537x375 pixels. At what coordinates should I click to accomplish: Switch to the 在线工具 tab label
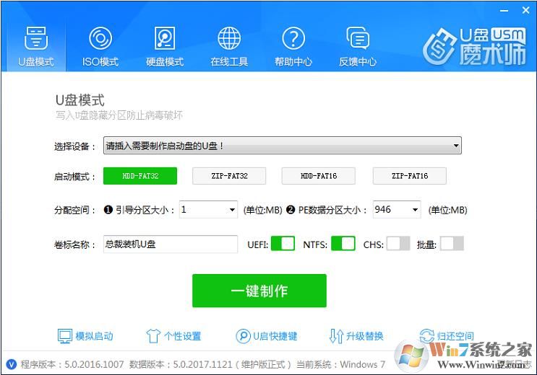[229, 62]
